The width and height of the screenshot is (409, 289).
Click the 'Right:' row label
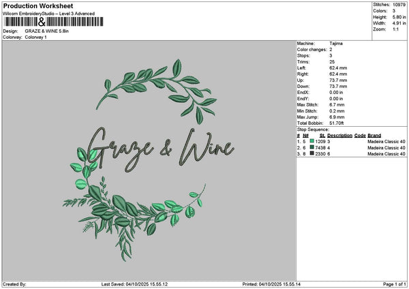pos(303,74)
